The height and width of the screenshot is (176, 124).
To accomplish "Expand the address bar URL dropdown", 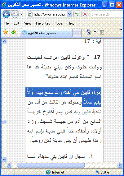I will (69, 14).
